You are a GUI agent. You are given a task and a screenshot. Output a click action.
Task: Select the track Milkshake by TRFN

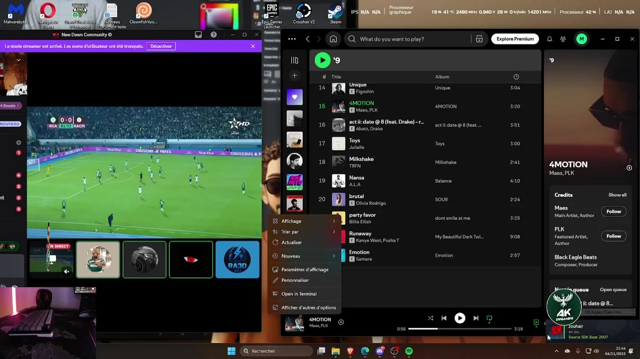coord(425,162)
